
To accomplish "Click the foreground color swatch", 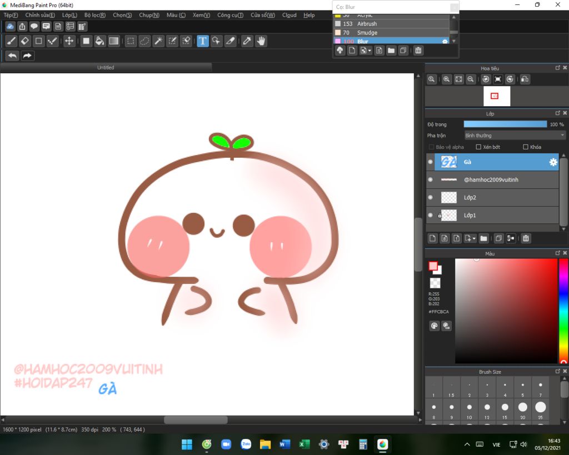I will pos(433,266).
